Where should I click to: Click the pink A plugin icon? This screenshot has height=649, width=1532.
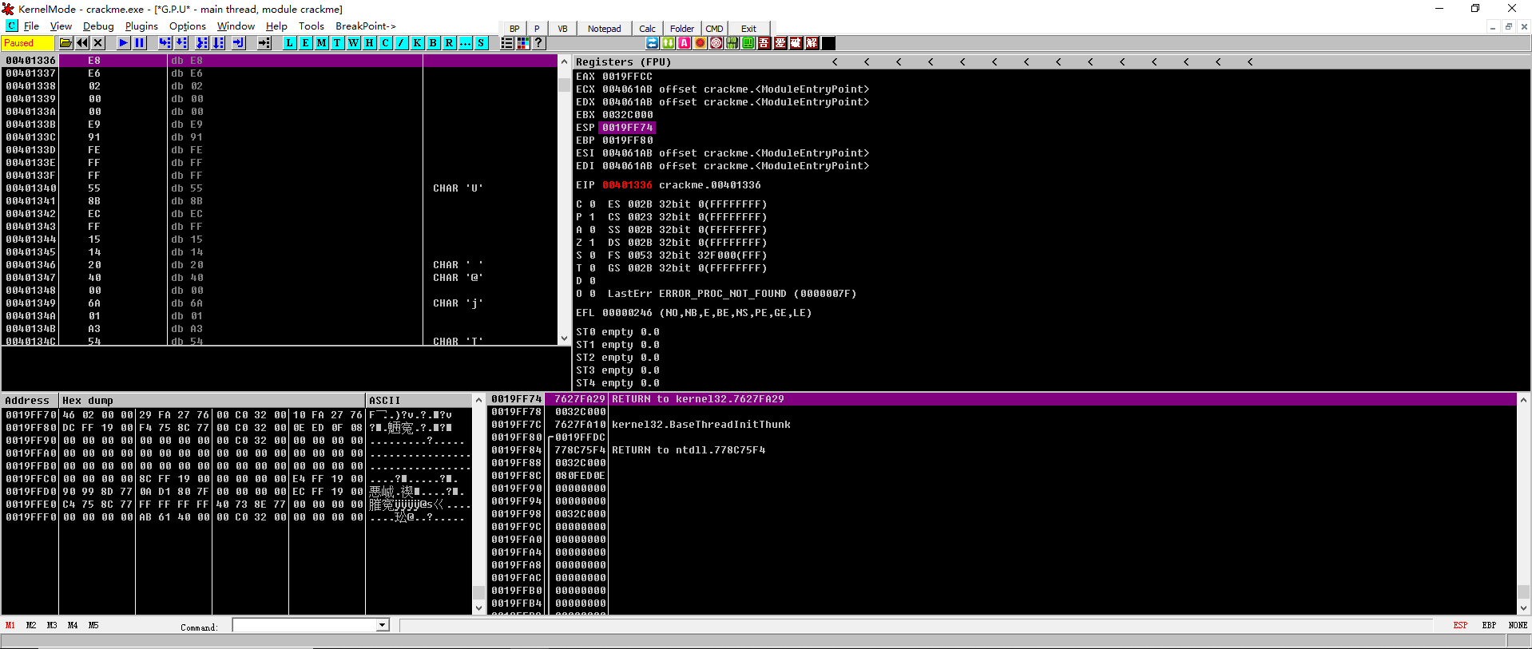[x=685, y=43]
